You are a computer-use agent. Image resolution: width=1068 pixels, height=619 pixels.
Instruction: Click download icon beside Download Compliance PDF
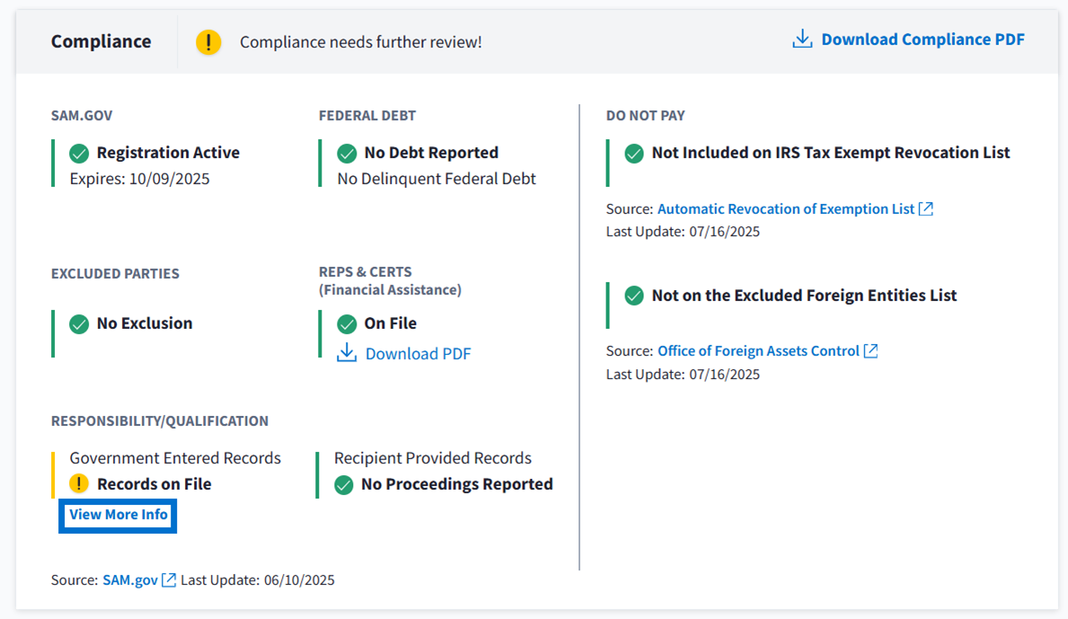point(802,40)
